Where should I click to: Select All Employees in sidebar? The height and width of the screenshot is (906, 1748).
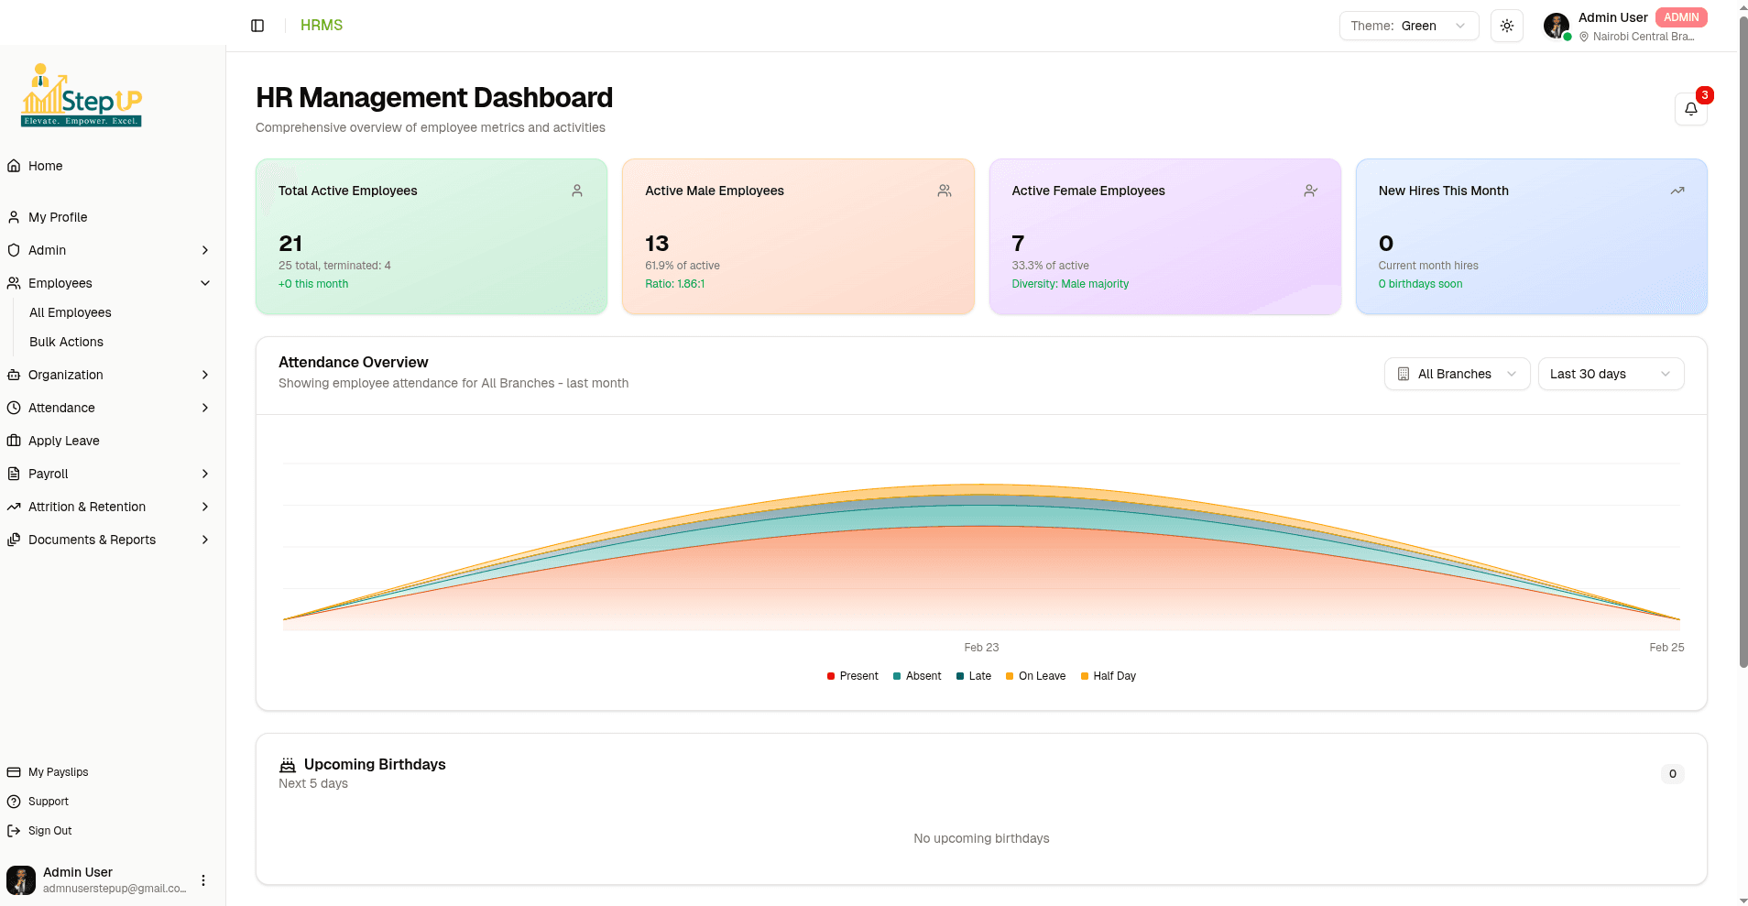pyautogui.click(x=71, y=312)
